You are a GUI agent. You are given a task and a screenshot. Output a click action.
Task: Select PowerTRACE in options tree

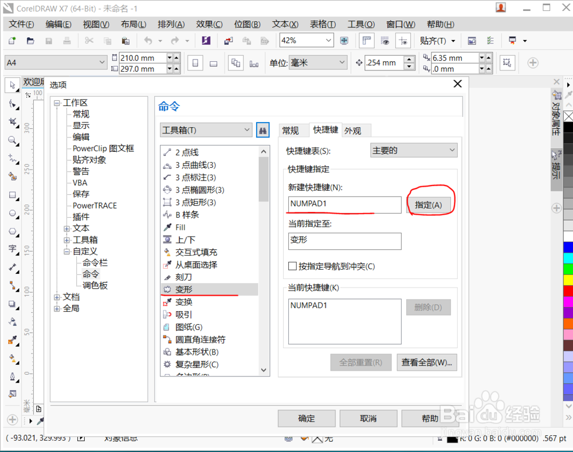tap(95, 206)
